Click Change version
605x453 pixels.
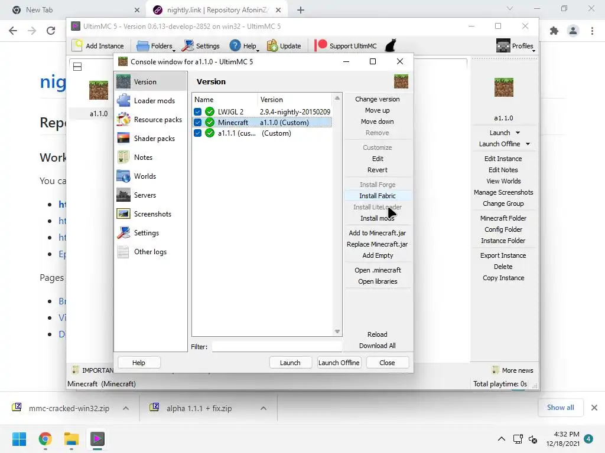click(x=378, y=99)
